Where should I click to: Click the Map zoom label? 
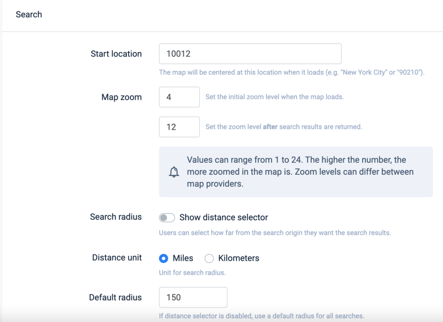[122, 97]
